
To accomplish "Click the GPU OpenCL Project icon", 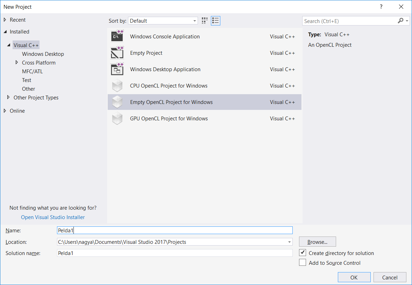I will pos(117,119).
